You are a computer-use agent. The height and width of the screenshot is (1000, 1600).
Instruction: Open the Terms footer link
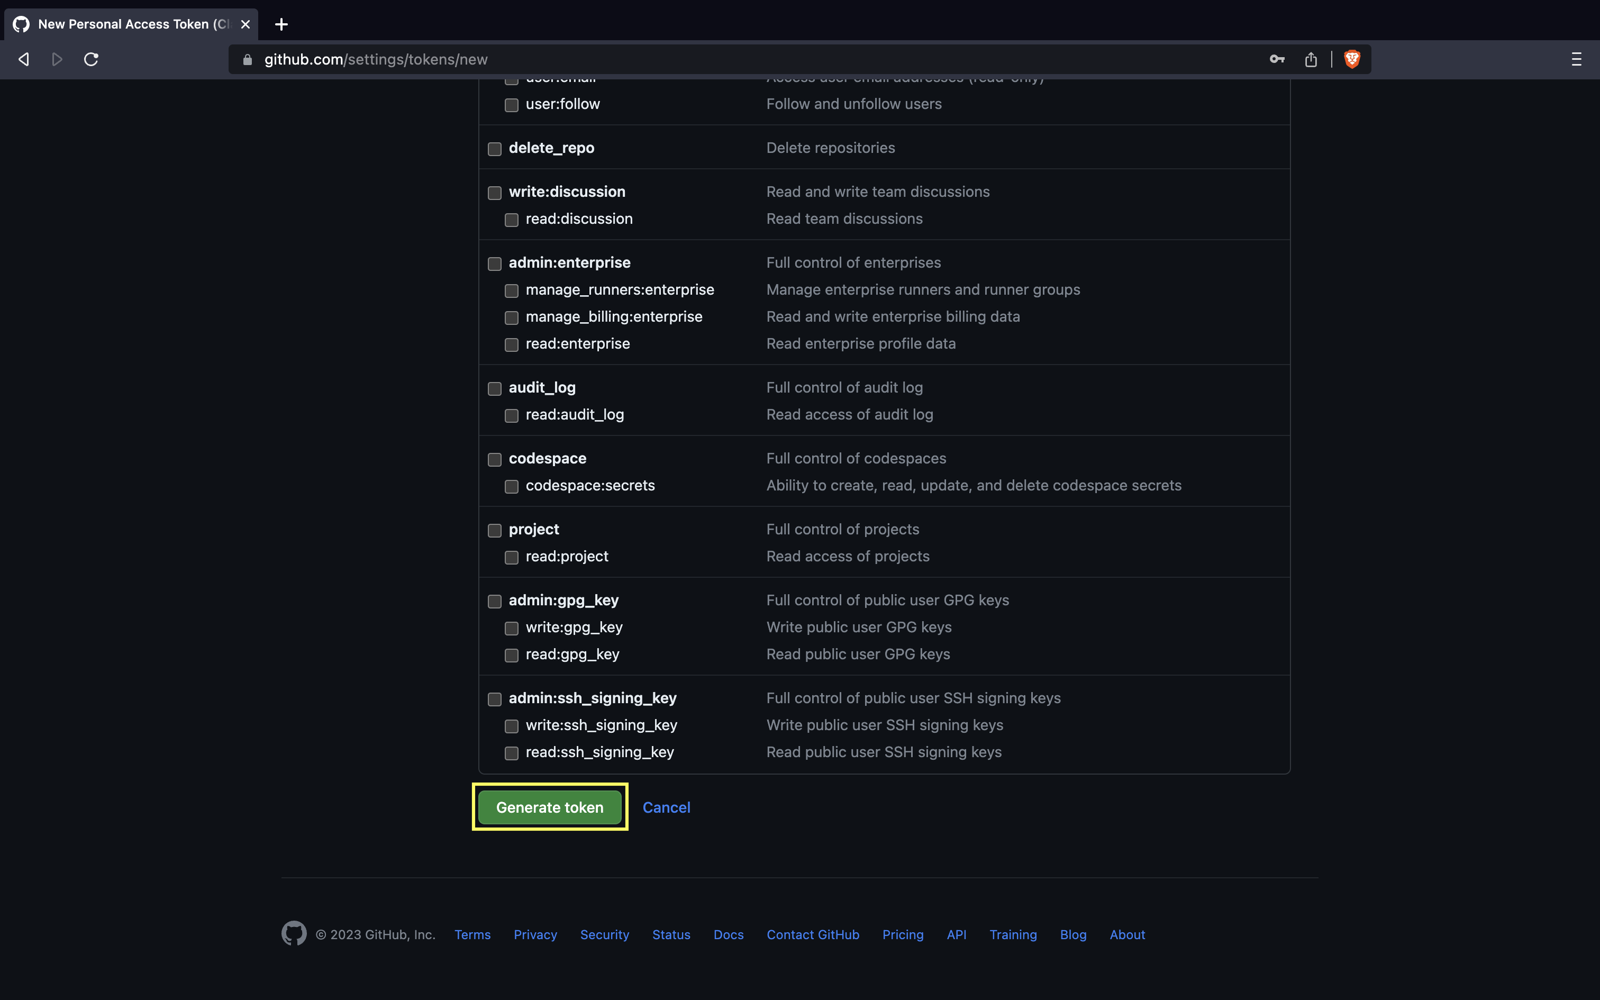472,934
